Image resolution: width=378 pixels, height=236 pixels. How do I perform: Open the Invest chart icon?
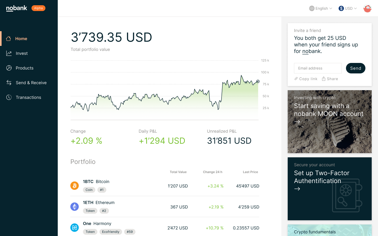tap(9, 53)
